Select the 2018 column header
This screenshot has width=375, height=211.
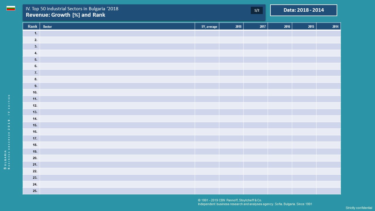[231, 26]
